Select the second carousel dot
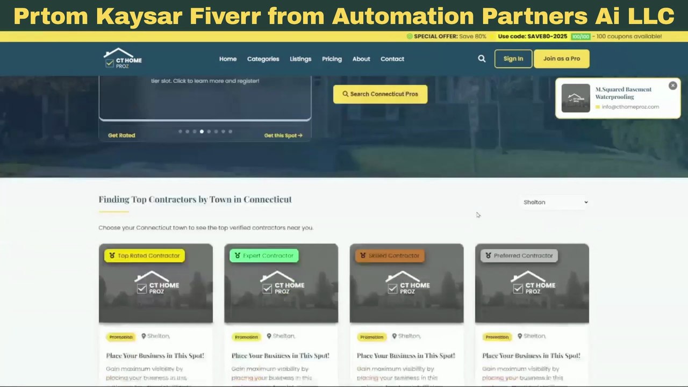This screenshot has height=387, width=688. pos(187,131)
